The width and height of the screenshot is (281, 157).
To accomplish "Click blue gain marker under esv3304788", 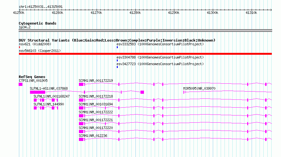I will [x=117, y=60].
